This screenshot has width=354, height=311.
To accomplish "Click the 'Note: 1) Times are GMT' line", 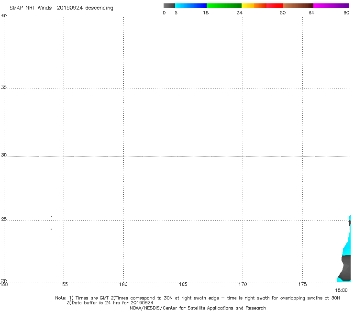I will click(197, 298).
